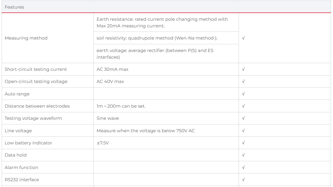The width and height of the screenshot is (333, 187).
Task: Click checkmark for Distance between electrodes
Action: coord(243,106)
